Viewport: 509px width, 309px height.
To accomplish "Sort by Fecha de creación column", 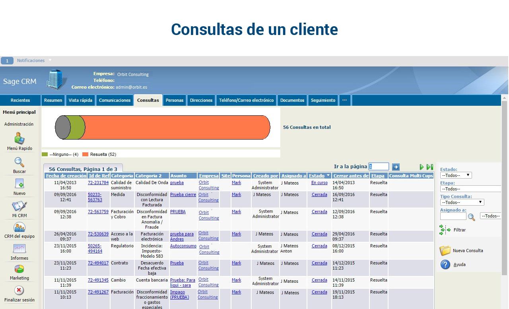I will (66, 176).
